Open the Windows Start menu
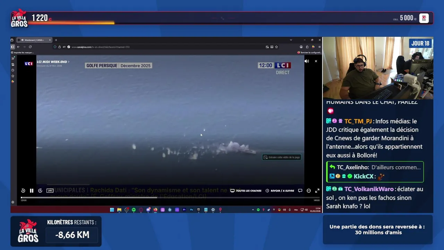This screenshot has height=250, width=444. point(112,210)
